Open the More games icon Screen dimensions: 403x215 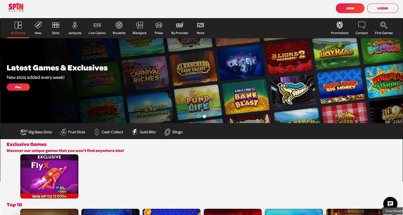pos(200,25)
